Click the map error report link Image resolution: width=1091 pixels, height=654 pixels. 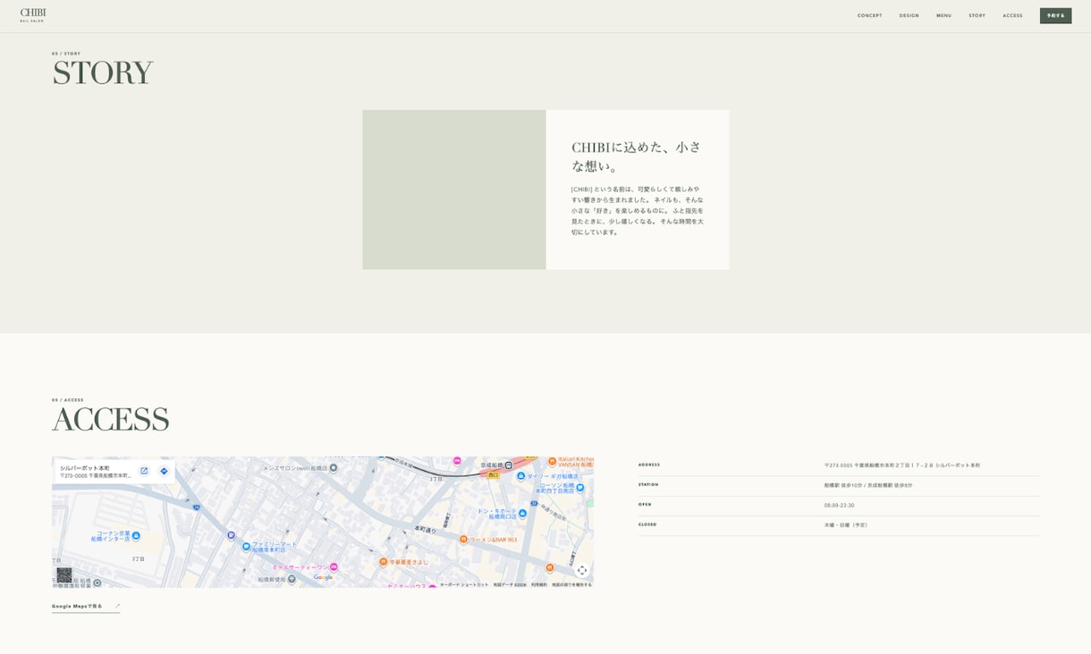pyautogui.click(x=571, y=584)
